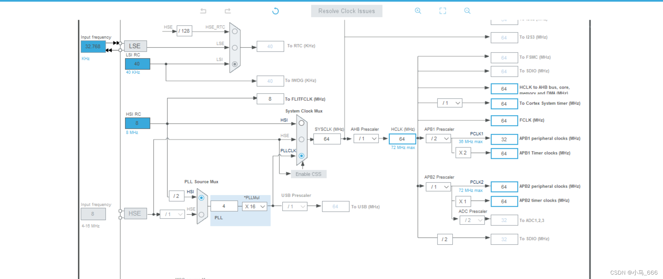This screenshot has height=279, width=663.
Task: Click the LSE input frequency field 32.768
Action: [93, 46]
